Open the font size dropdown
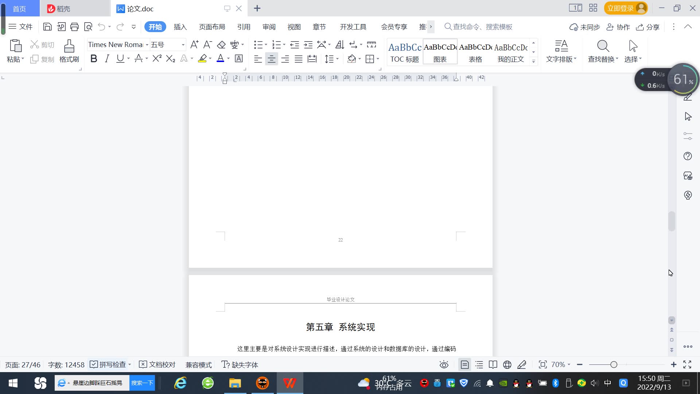This screenshot has height=394, width=700. (x=183, y=45)
